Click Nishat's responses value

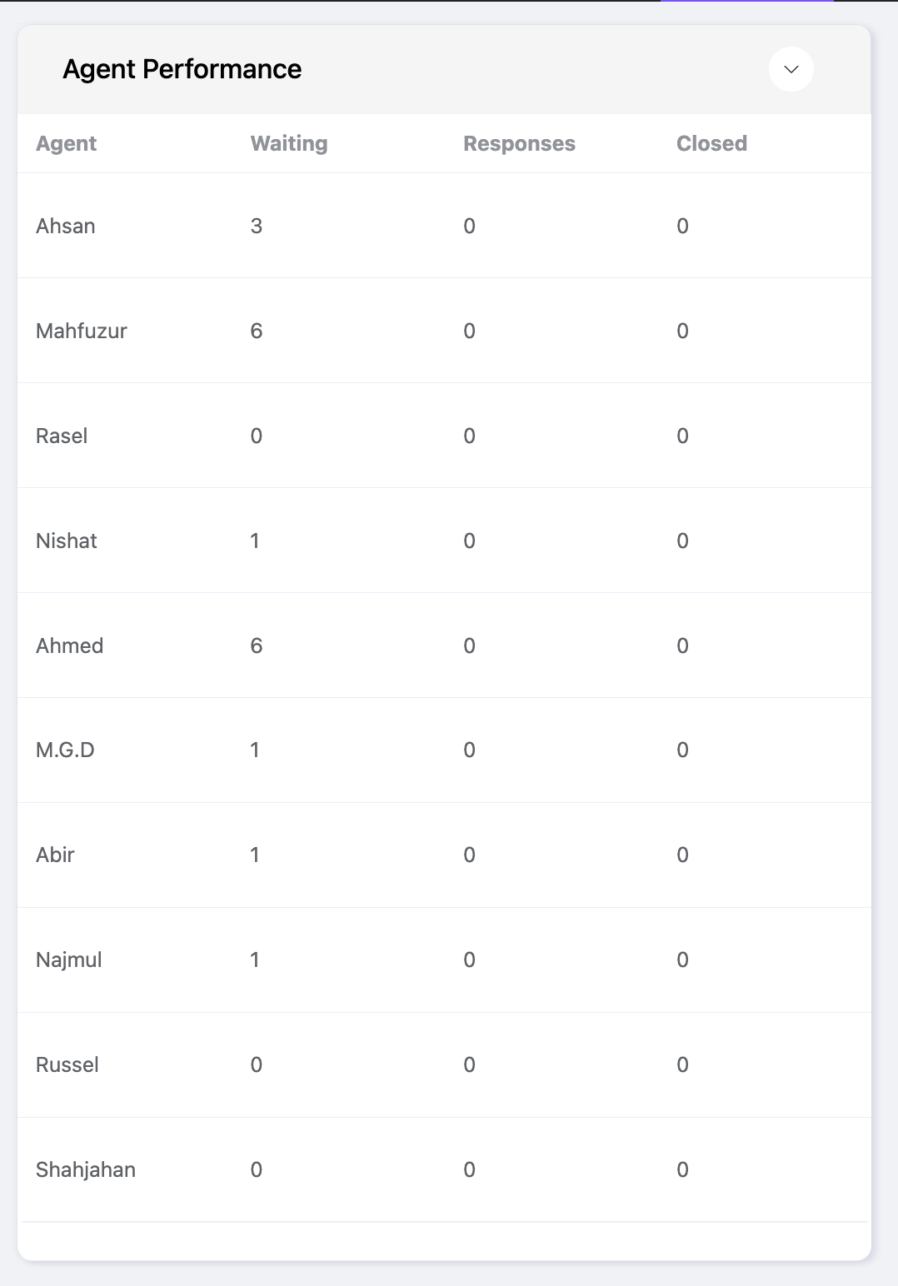click(468, 541)
